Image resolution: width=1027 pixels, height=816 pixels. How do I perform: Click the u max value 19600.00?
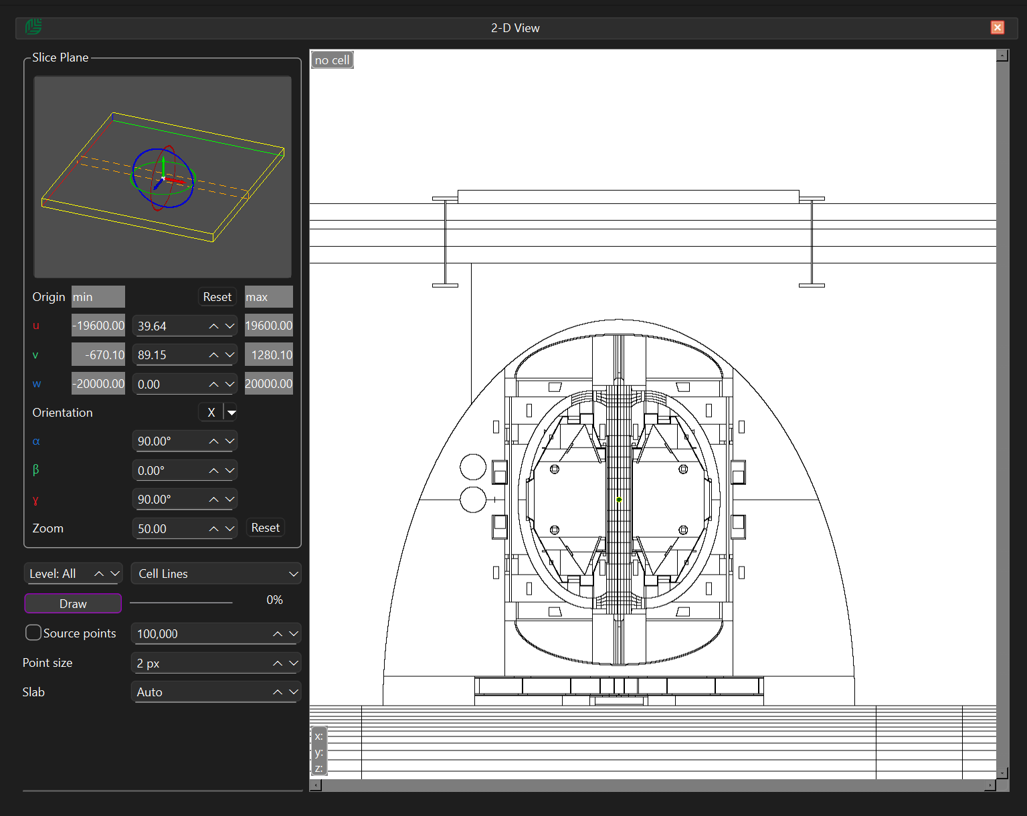pos(269,326)
